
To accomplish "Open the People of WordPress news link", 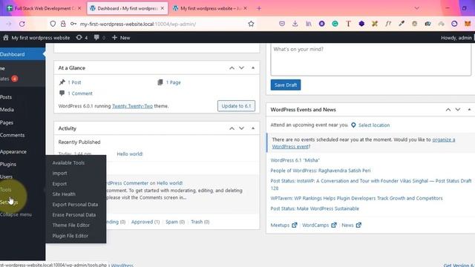I will point(321,171).
